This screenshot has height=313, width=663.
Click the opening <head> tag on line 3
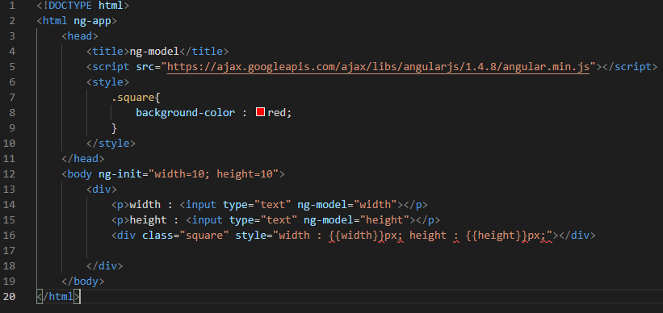[80, 36]
